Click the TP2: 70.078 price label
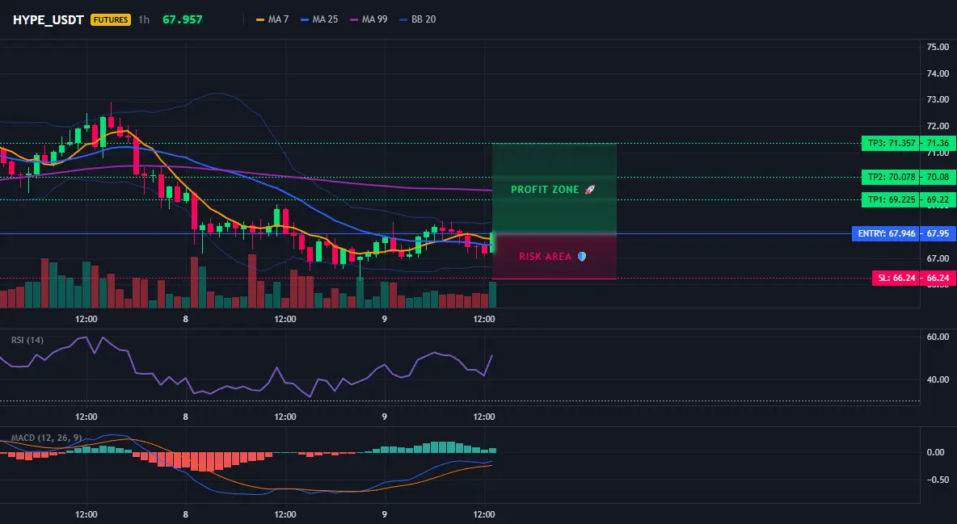Viewport: 957px width, 524px height. [x=892, y=177]
